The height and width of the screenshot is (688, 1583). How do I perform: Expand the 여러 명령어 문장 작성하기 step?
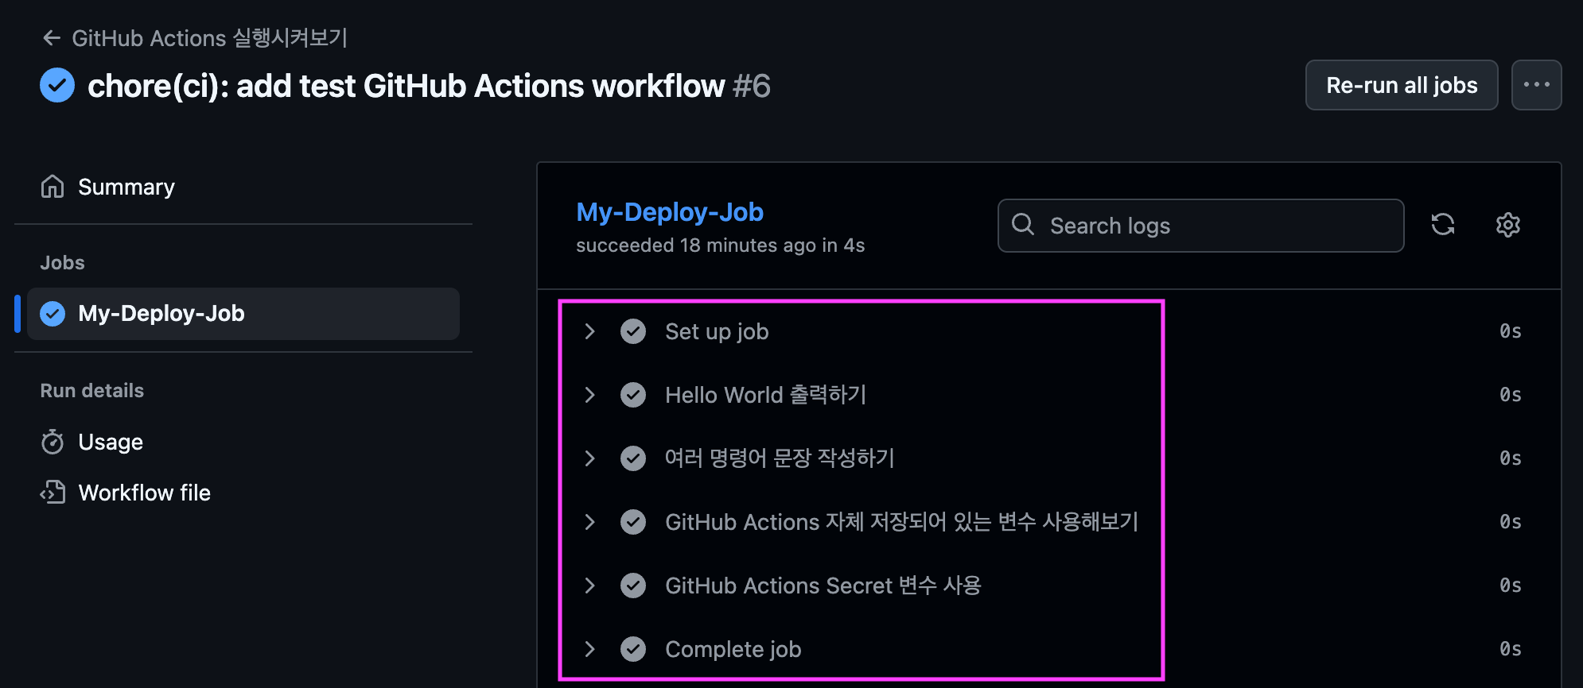coord(589,458)
